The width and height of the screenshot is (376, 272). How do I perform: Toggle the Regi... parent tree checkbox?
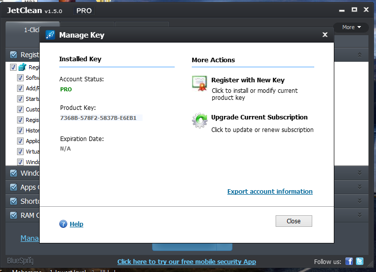[x=13, y=67]
